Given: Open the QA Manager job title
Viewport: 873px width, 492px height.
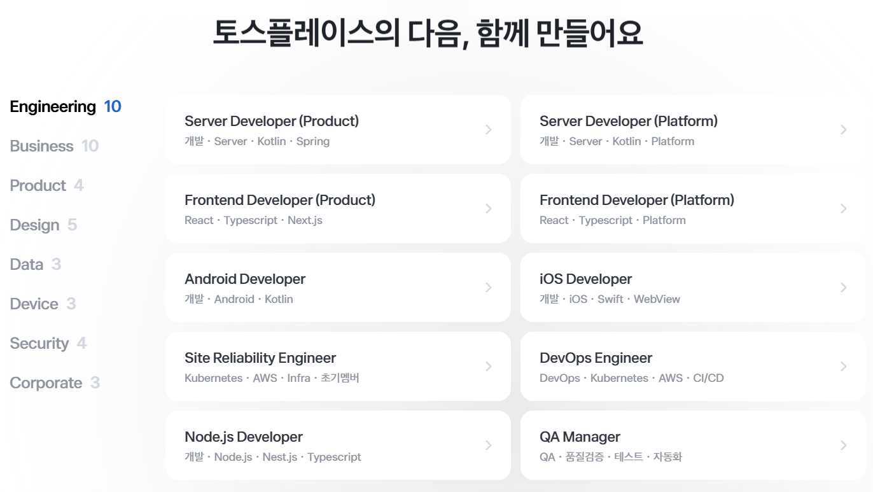Looking at the screenshot, I should pos(580,437).
